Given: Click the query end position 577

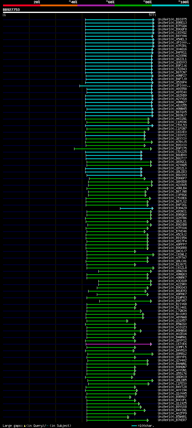Looking at the screenshot, I should coord(151,15).
